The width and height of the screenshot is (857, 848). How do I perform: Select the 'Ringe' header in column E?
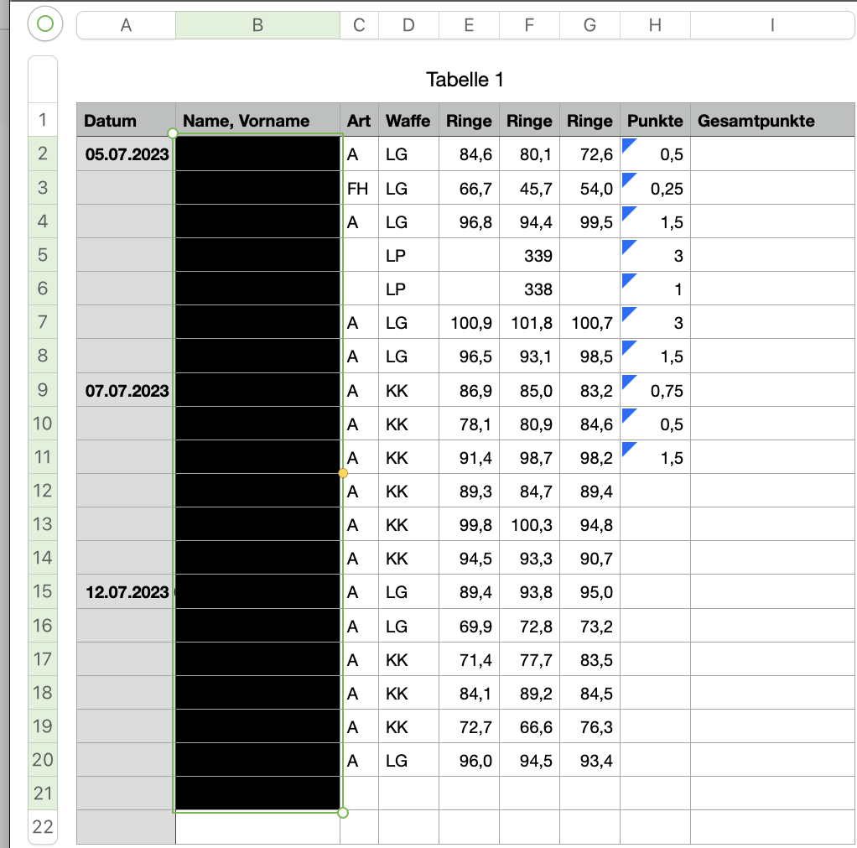click(x=469, y=120)
